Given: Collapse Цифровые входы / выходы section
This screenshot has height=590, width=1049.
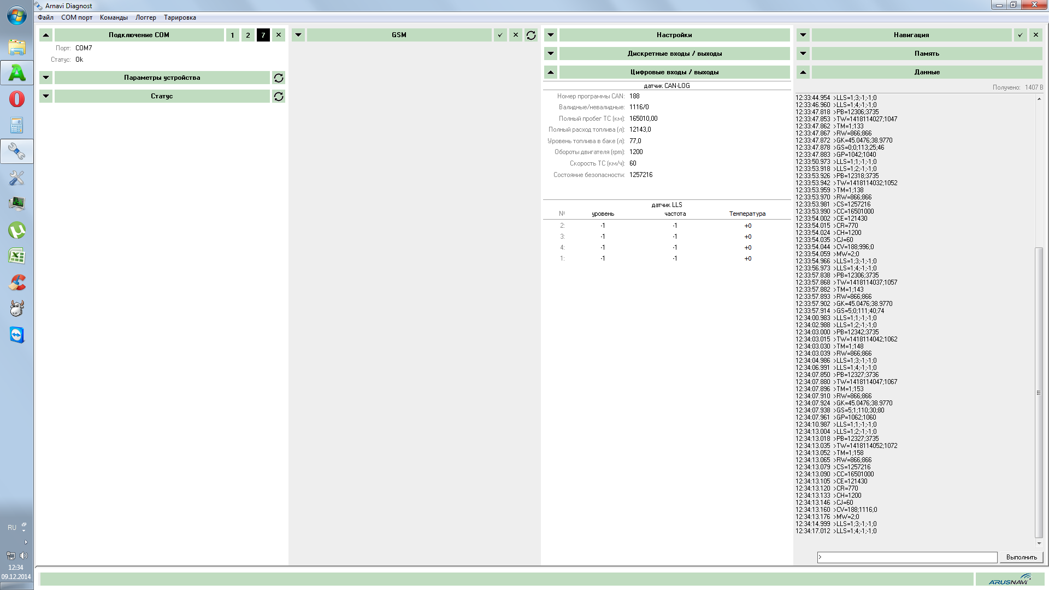Looking at the screenshot, I should [551, 72].
